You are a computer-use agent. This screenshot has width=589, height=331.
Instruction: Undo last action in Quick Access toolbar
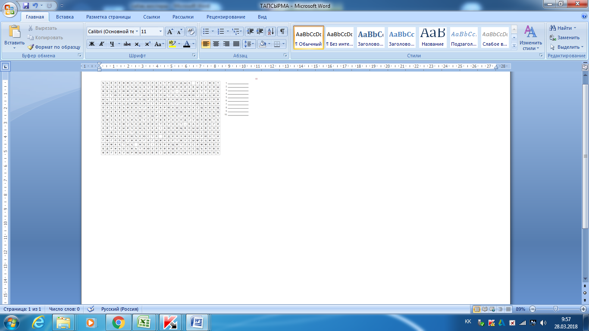tap(36, 6)
